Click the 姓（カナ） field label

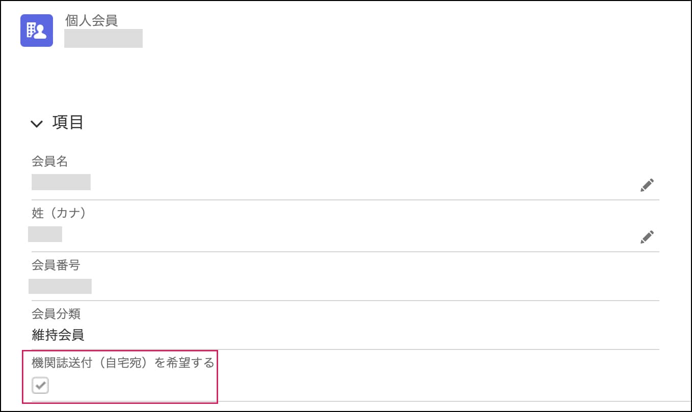click(x=59, y=213)
